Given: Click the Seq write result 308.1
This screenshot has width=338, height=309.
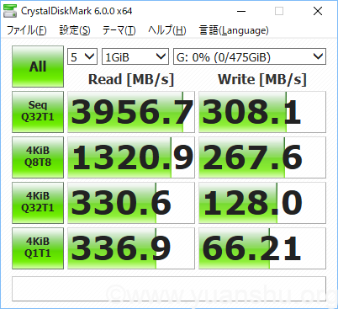Looking at the screenshot, I should coord(262,112).
